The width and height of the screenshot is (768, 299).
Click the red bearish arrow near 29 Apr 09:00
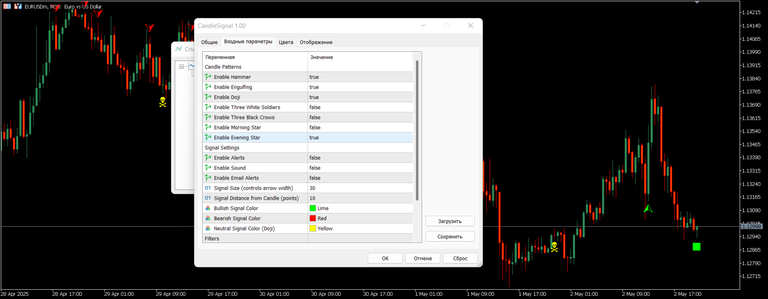coord(150,27)
